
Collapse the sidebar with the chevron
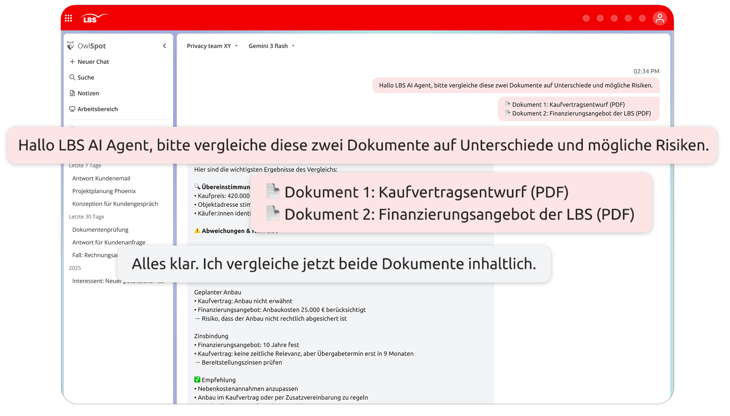165,46
